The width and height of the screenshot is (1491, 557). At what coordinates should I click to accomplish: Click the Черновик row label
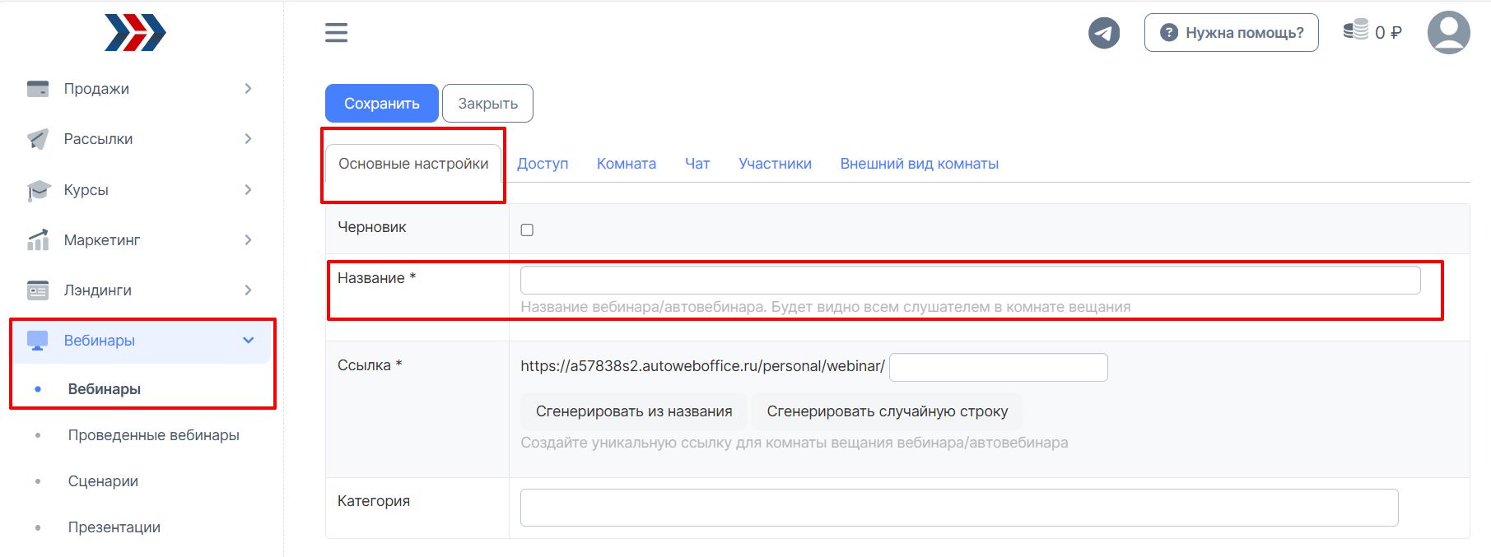[x=371, y=227]
